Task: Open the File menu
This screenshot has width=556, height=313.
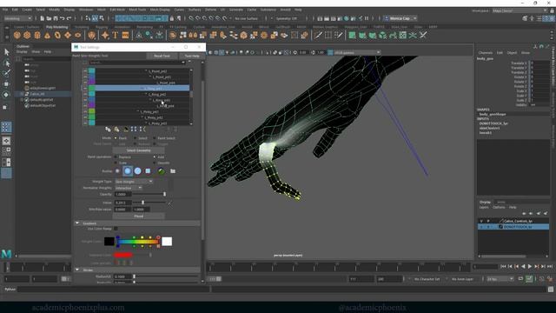Action: click(x=5, y=10)
